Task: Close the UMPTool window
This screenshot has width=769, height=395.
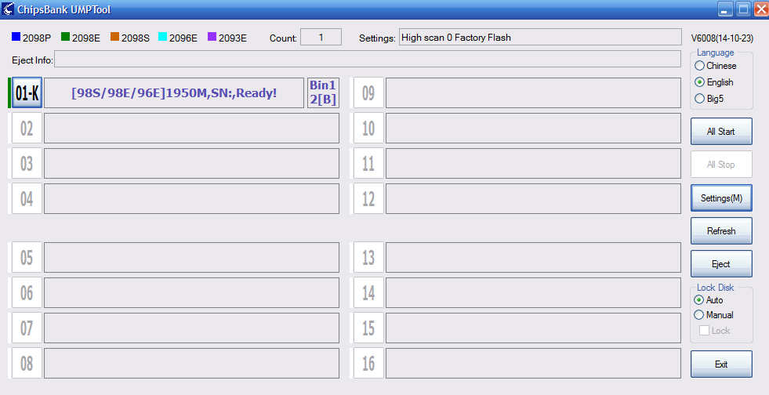Action: 760,9
